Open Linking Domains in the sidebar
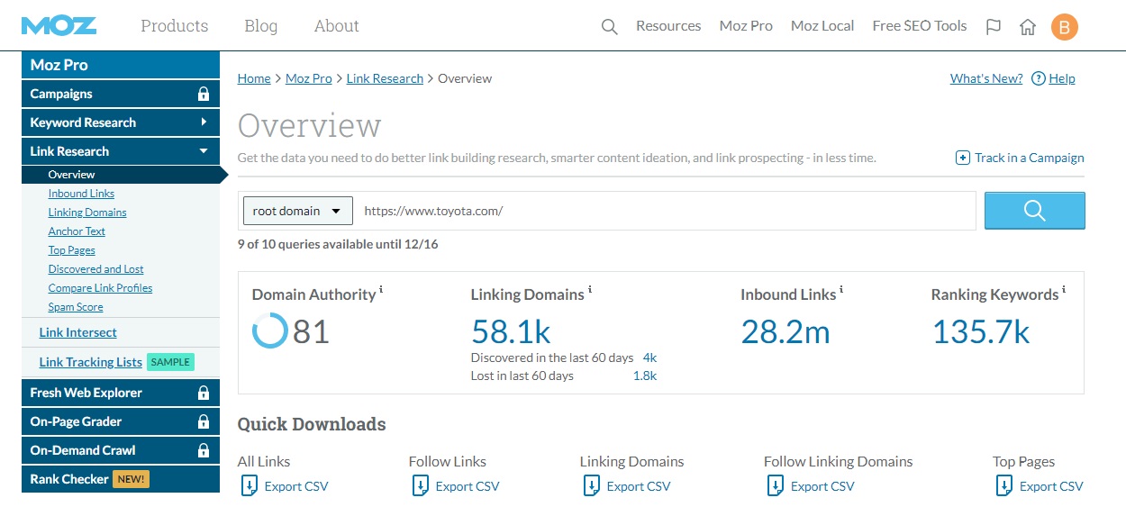The image size is (1126, 525). pyautogui.click(x=87, y=213)
